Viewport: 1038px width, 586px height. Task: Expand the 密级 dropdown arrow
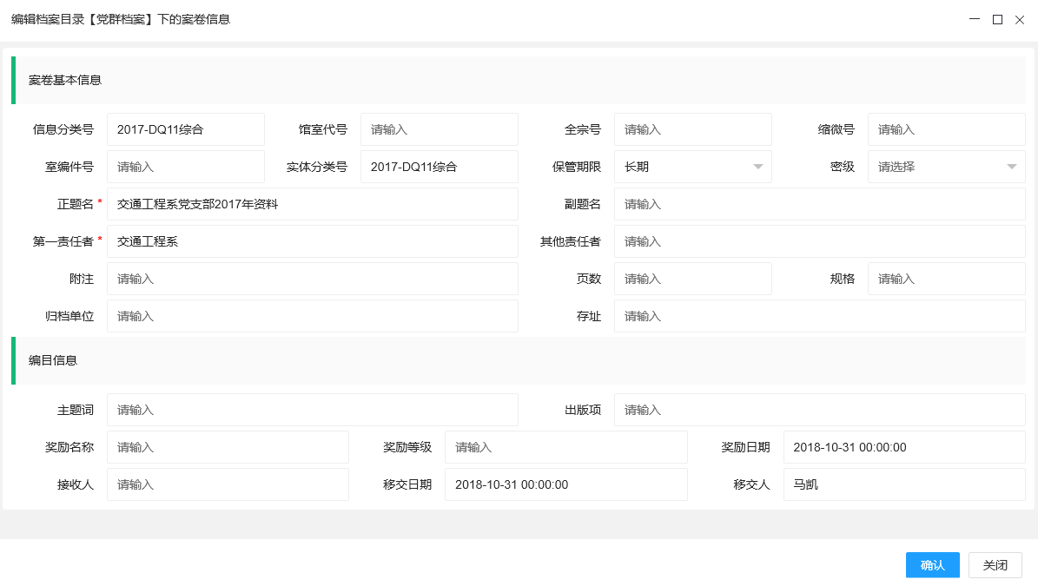[1010, 167]
